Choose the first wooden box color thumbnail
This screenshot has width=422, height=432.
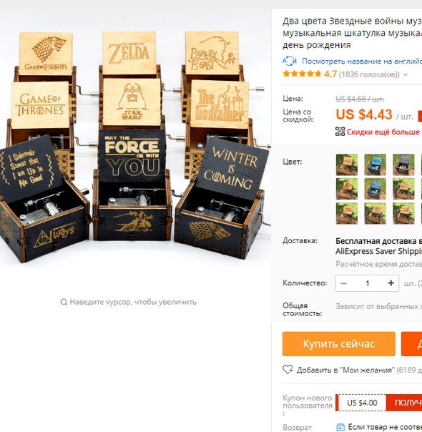tap(347, 165)
